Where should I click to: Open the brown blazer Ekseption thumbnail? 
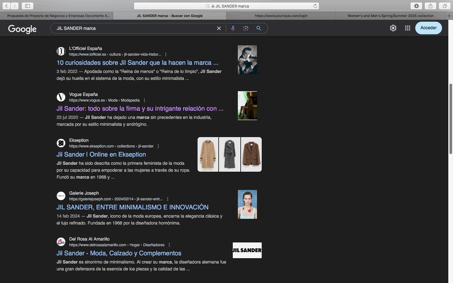(251, 154)
